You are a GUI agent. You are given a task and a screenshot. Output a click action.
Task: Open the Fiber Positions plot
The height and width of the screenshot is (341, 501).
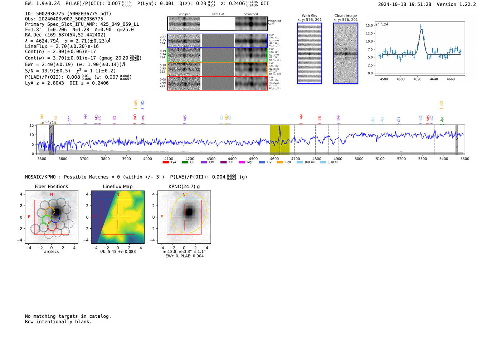point(52,217)
